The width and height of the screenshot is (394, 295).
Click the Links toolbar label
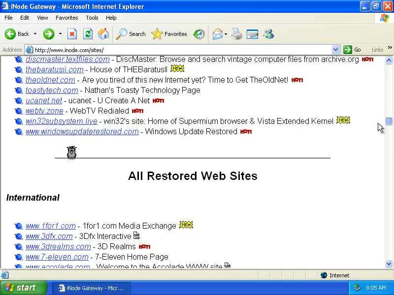[377, 50]
